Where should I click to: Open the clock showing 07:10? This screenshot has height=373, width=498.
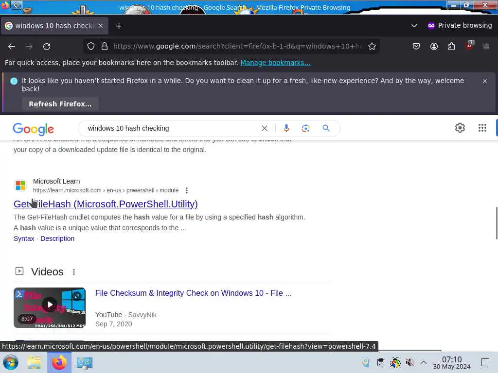(x=452, y=363)
